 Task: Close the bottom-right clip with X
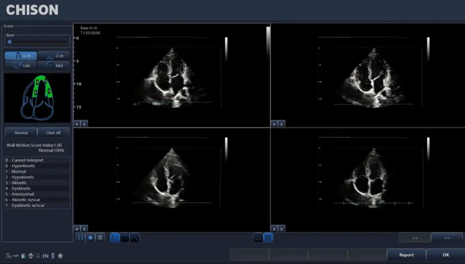[282, 229]
